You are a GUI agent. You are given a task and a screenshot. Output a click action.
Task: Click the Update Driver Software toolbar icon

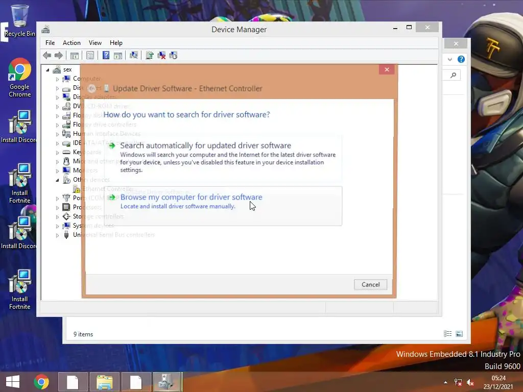pos(150,55)
